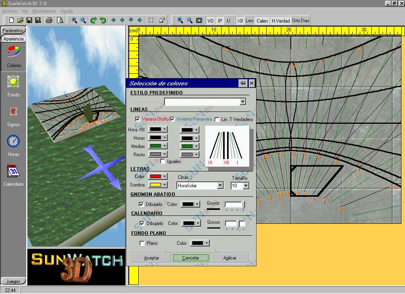This screenshot has height=294, width=405.
Task: Expand the Estilo Predefinido dropdown
Action: 243,102
